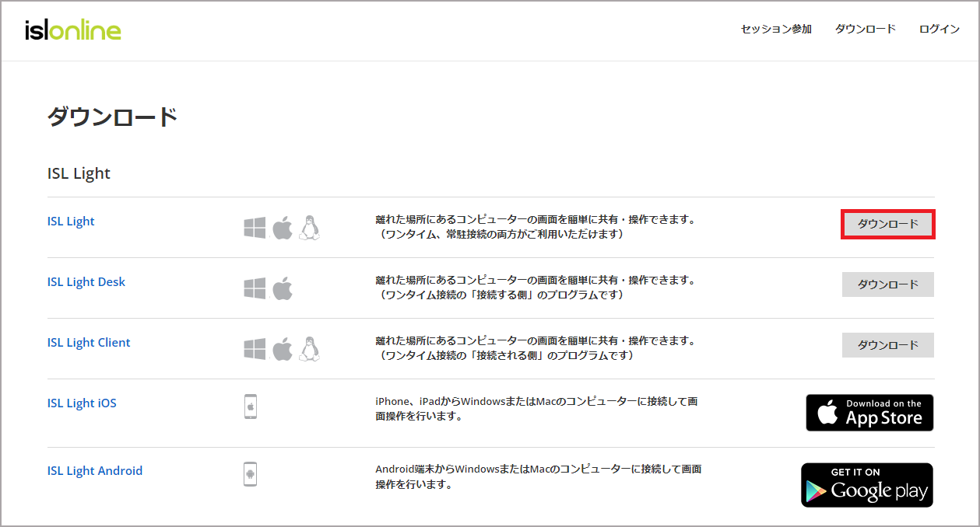Open the ISL Light Client product link
980x527 pixels.
tap(89, 343)
